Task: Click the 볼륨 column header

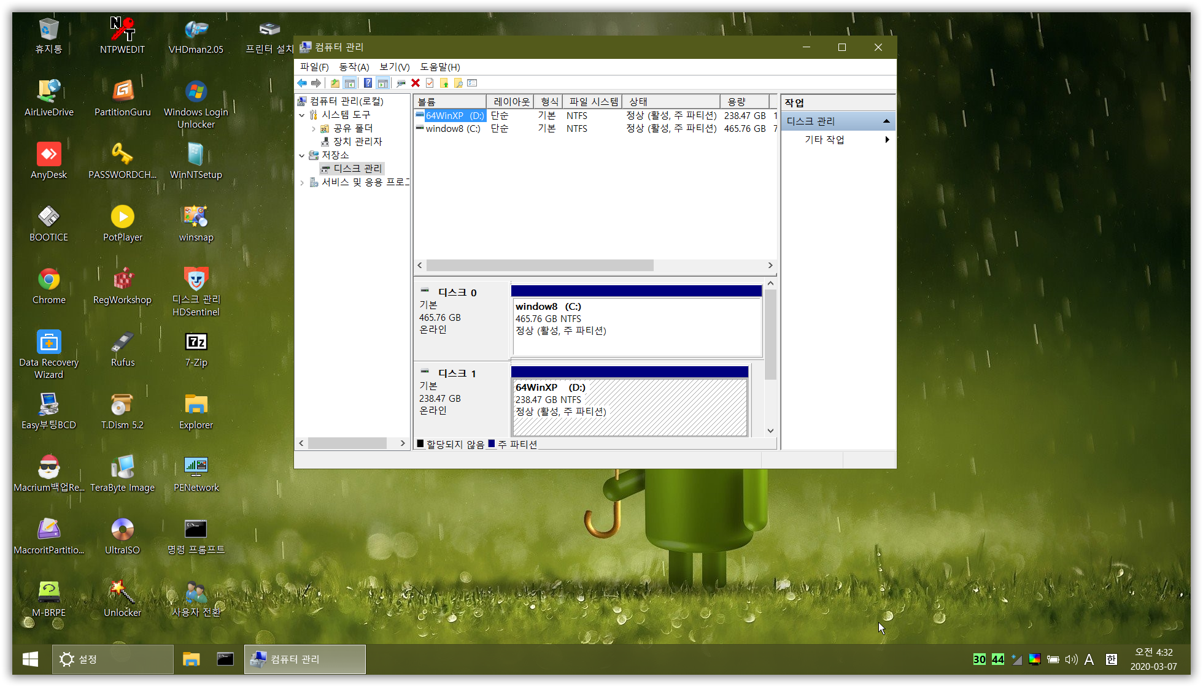Action: [450, 101]
